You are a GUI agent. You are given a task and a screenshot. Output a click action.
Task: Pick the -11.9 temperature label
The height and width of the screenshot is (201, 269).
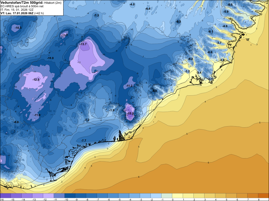click(37, 115)
